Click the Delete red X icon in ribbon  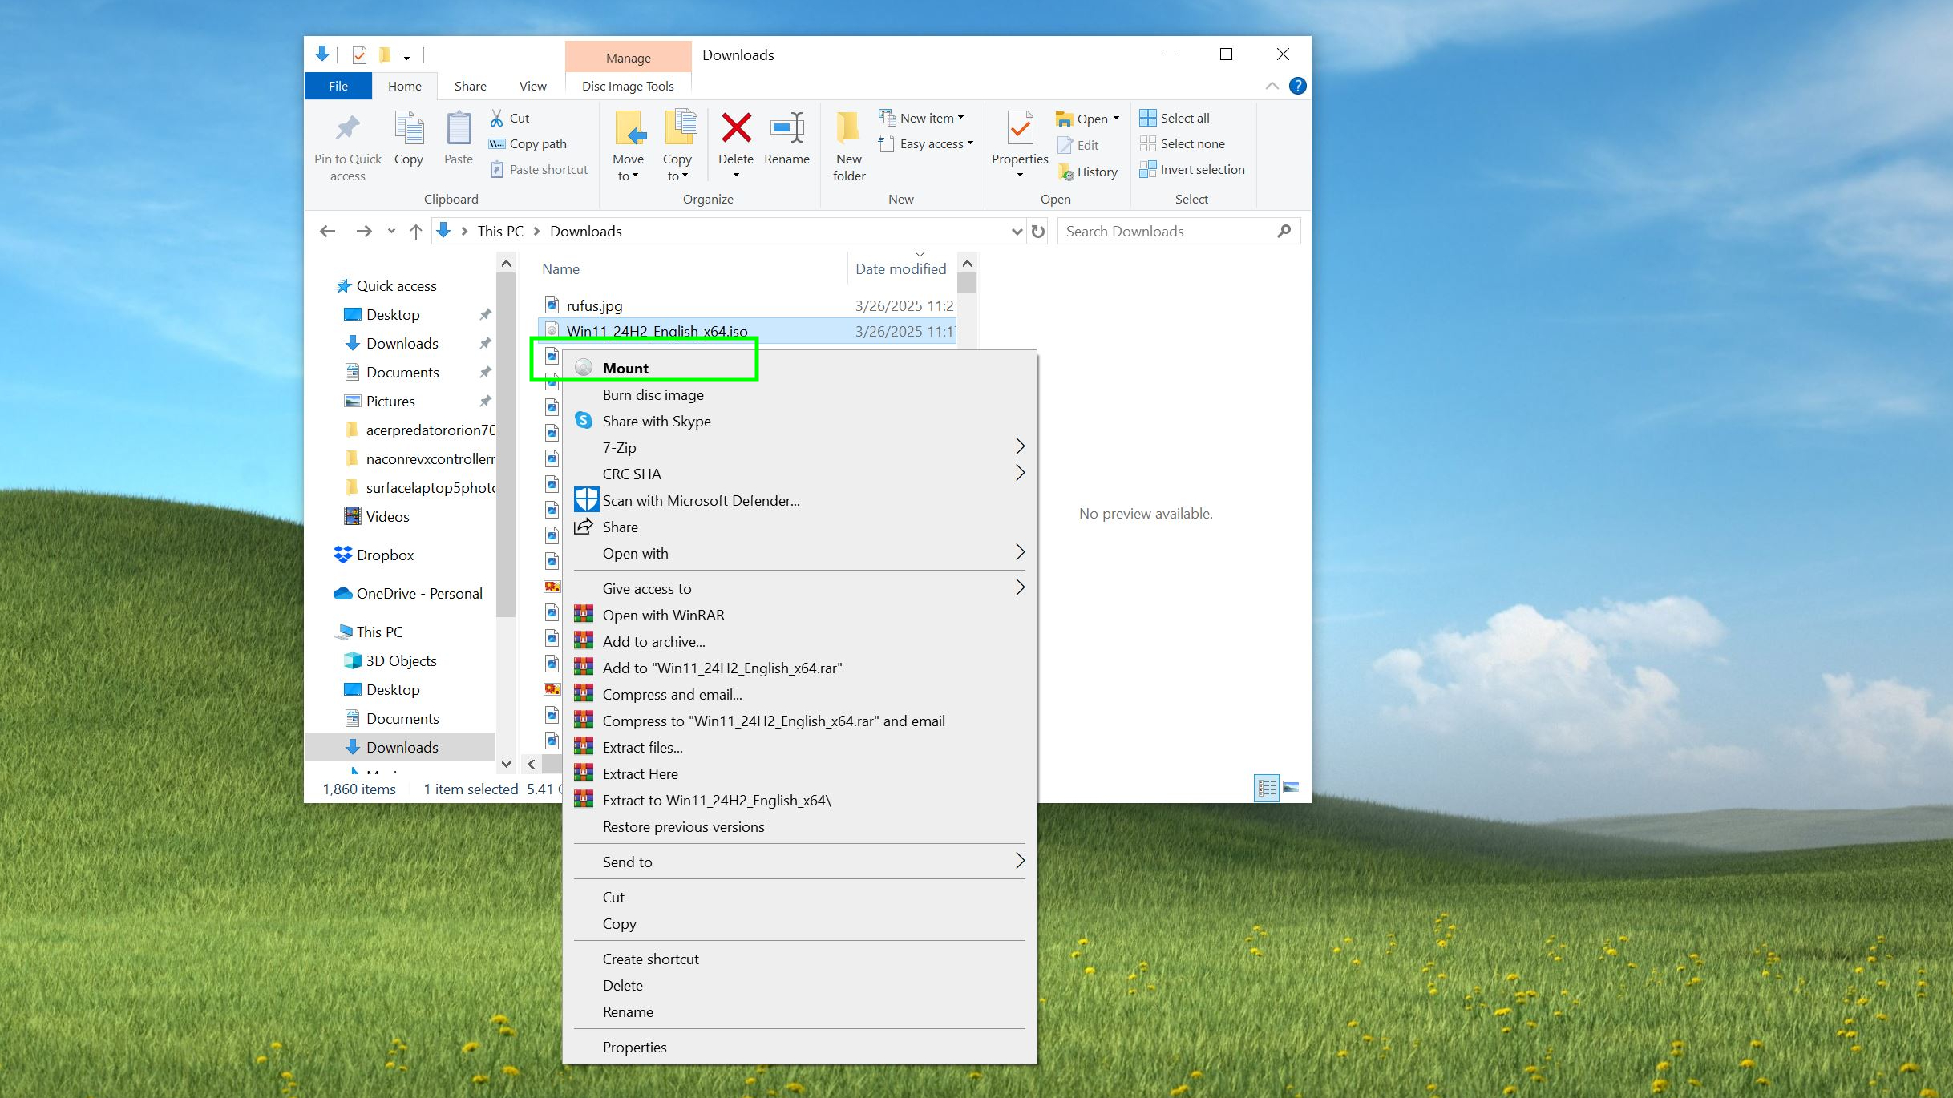[735, 128]
